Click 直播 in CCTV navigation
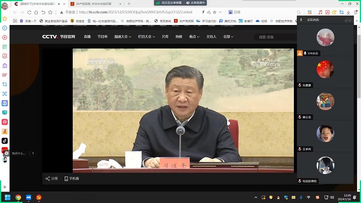The image size is (361, 203). pos(87,37)
